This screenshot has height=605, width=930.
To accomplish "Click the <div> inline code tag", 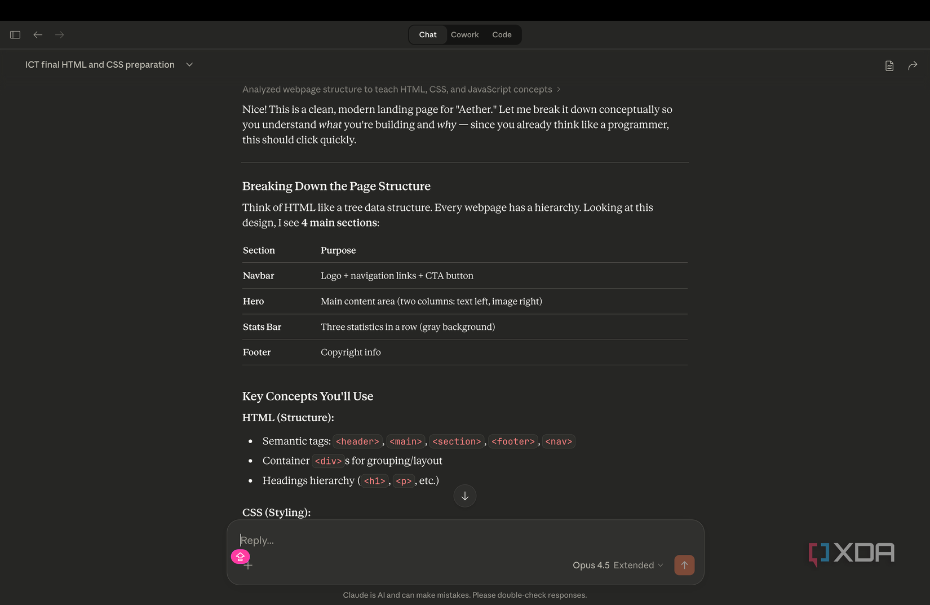I will pos(328,461).
